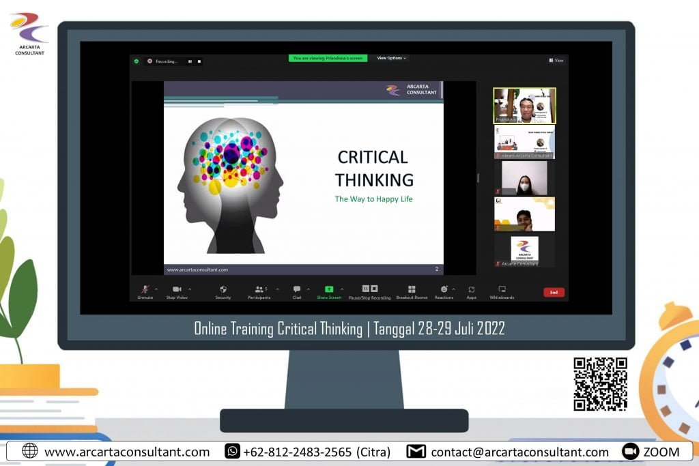Click the red End button

pos(554,292)
